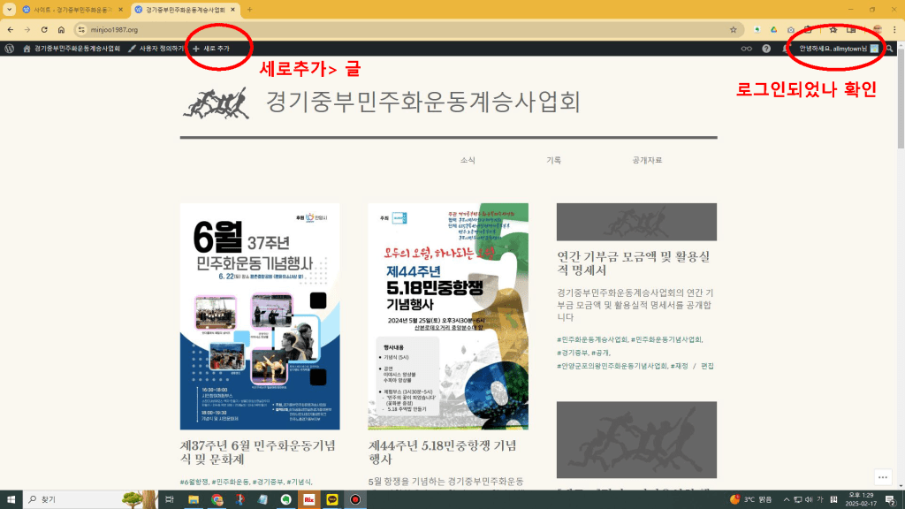Viewport: 905px width, 509px height.
Task: Select the '기록' navigation menu item
Action: tap(553, 160)
